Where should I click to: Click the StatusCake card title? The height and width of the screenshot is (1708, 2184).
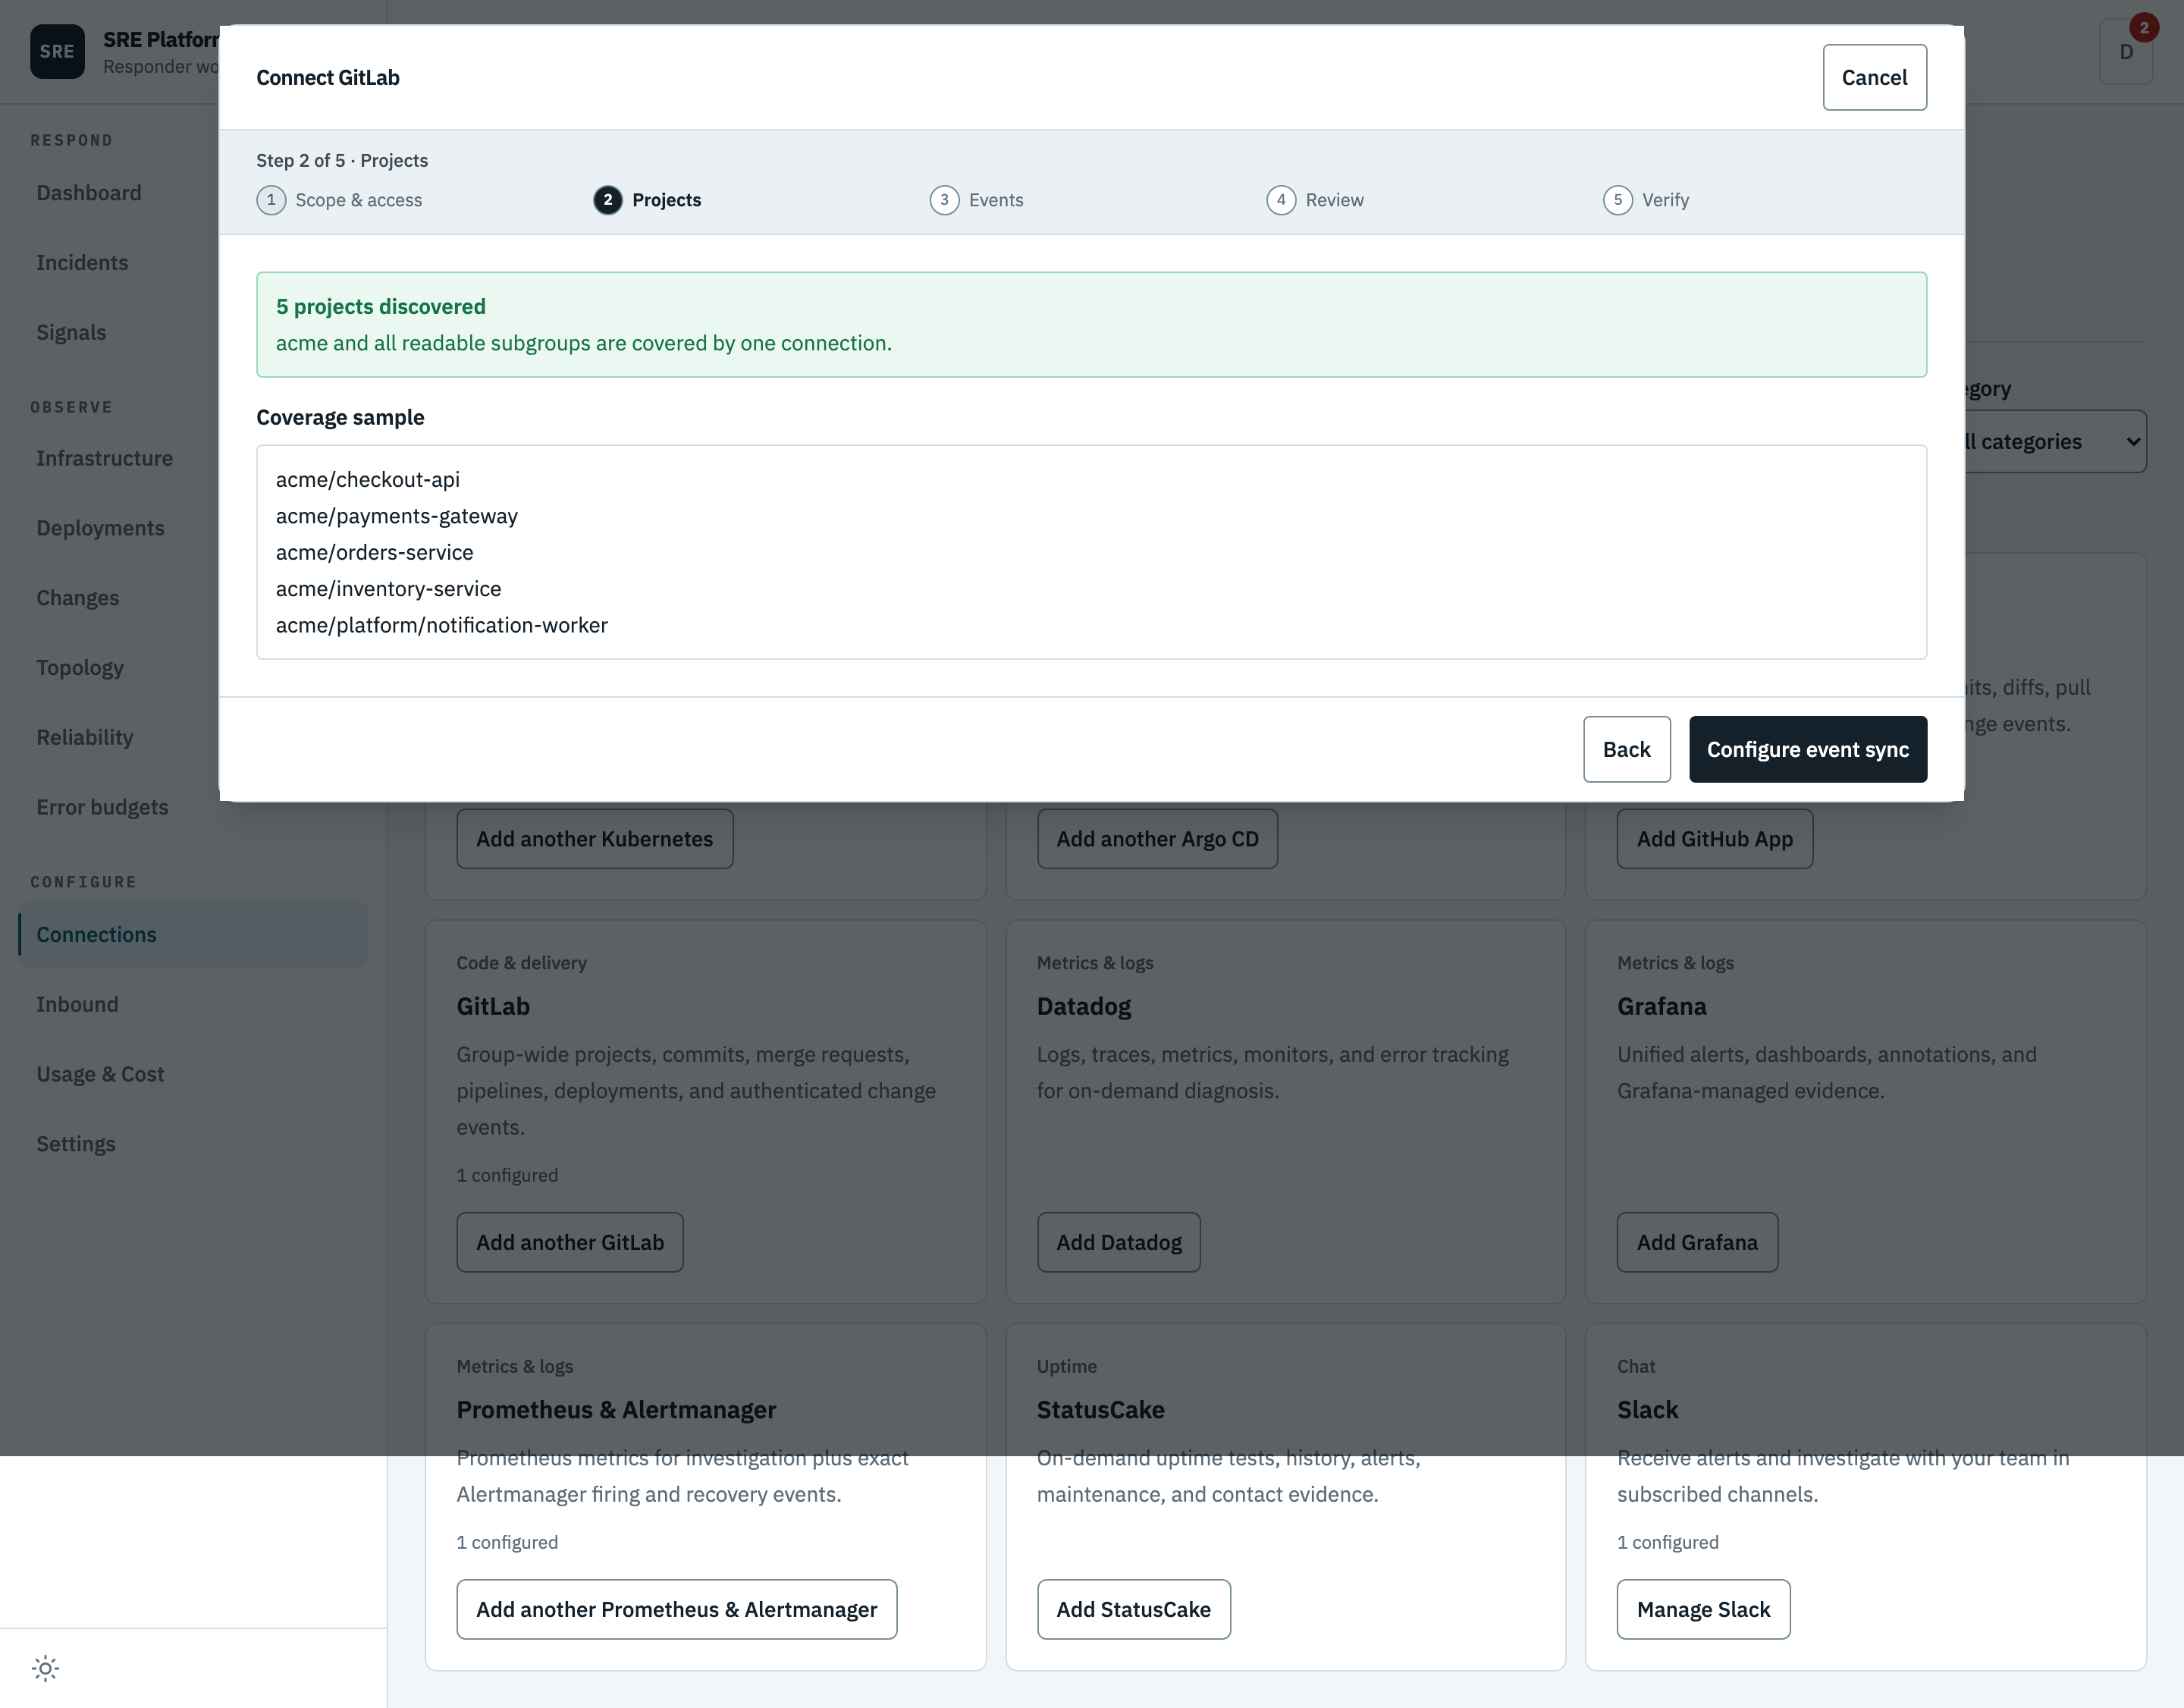click(x=1100, y=1410)
